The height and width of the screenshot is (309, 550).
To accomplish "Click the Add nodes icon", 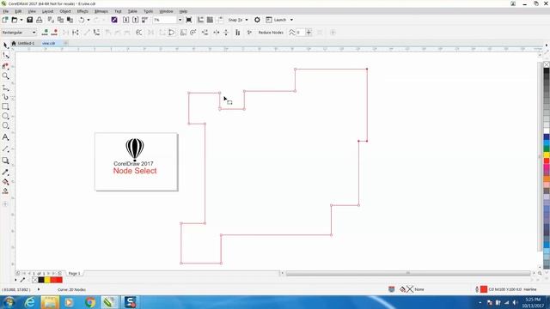I will click(45, 33).
